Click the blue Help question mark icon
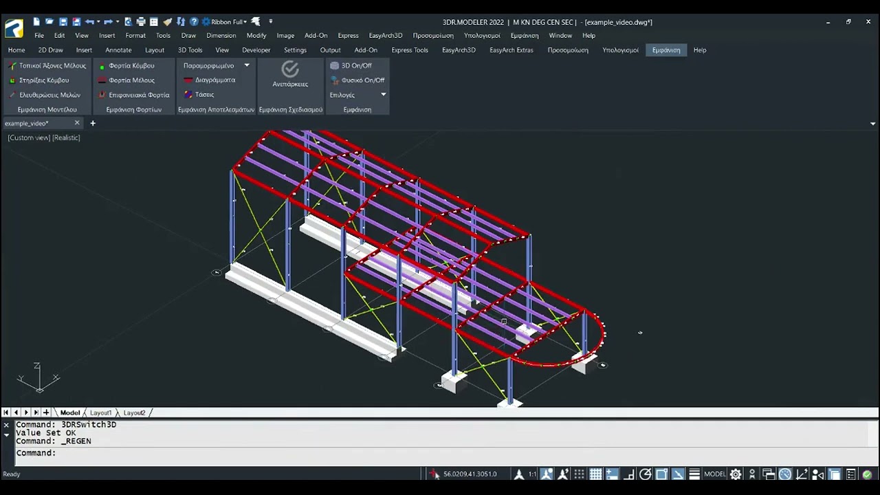This screenshot has width=880, height=495. coord(194,22)
